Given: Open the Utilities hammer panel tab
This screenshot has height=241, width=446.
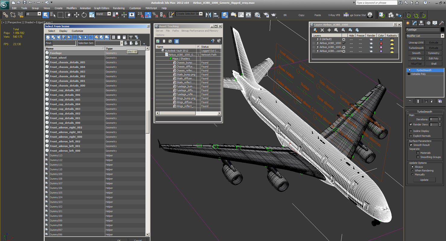Looking at the screenshot, I should 441,23.
